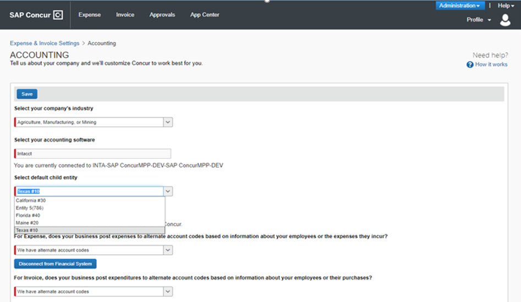521x302 pixels.
Task: Open App Center from navigation bar
Action: (x=205, y=15)
